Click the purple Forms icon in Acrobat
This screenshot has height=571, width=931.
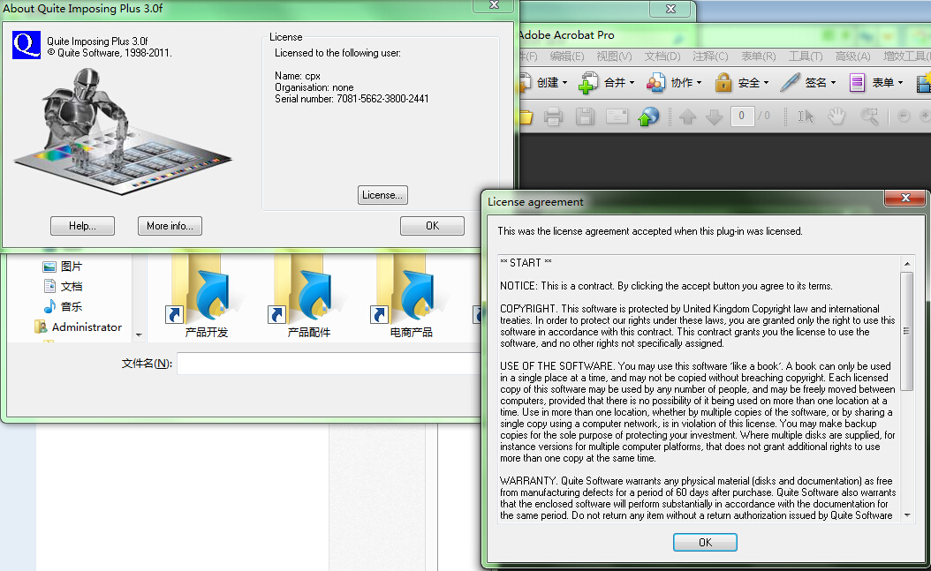pyautogui.click(x=856, y=82)
